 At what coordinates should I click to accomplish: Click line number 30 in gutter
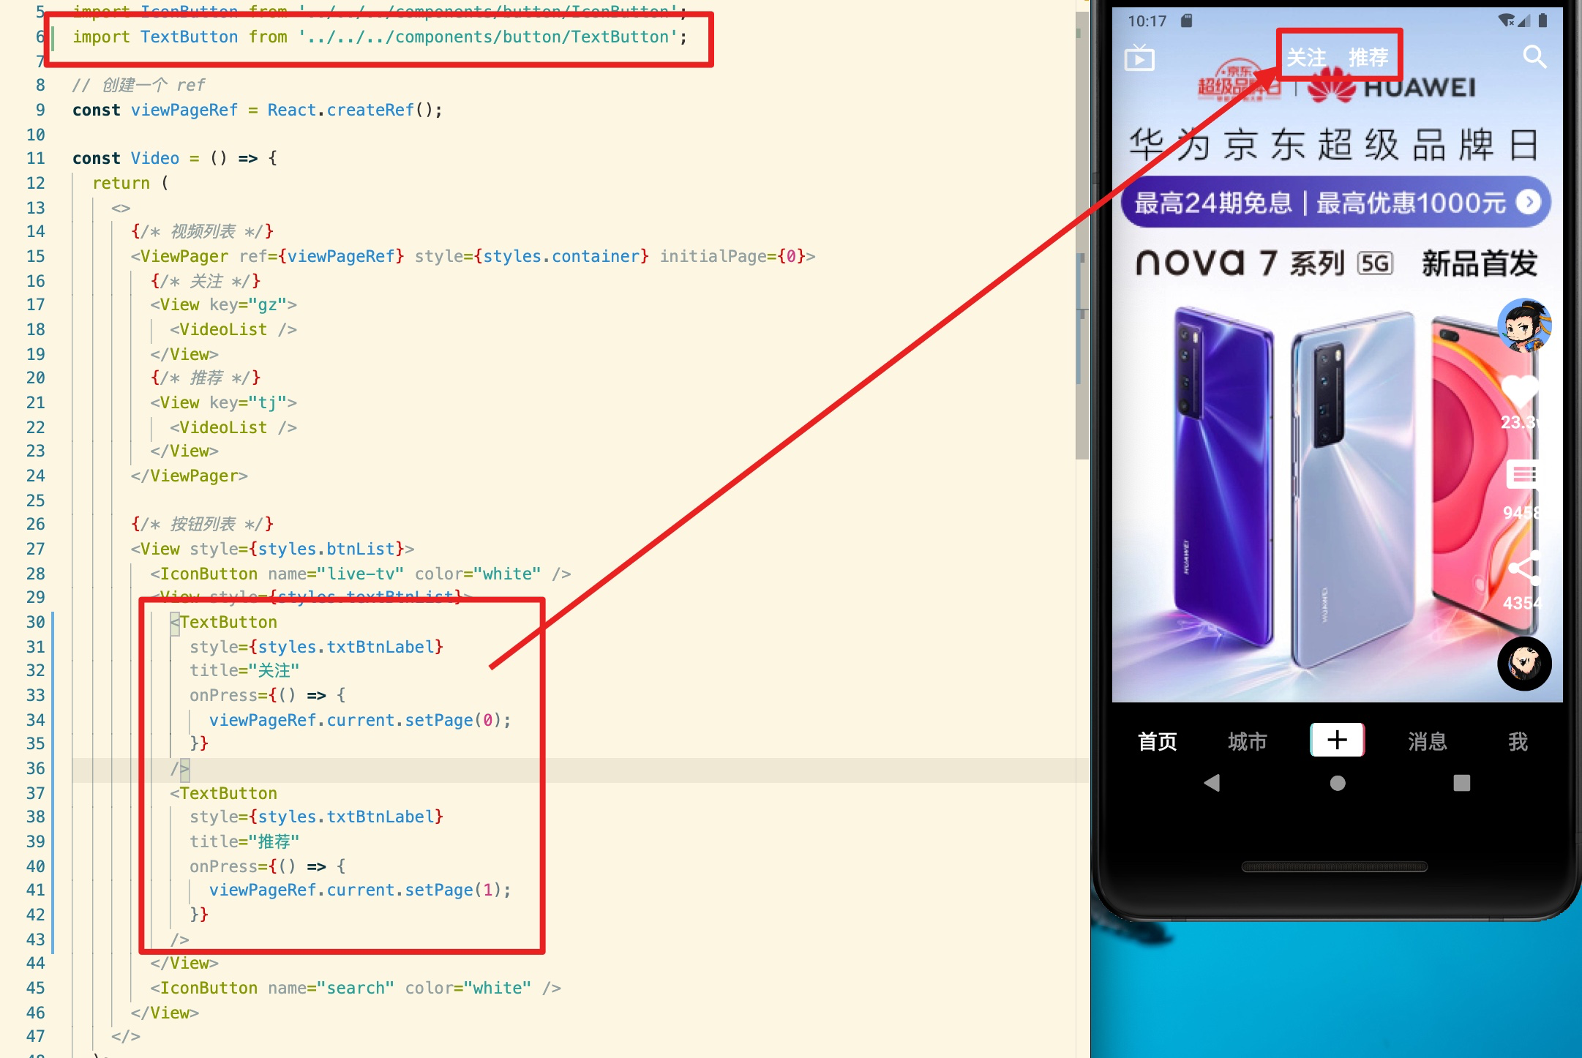pyautogui.click(x=35, y=622)
